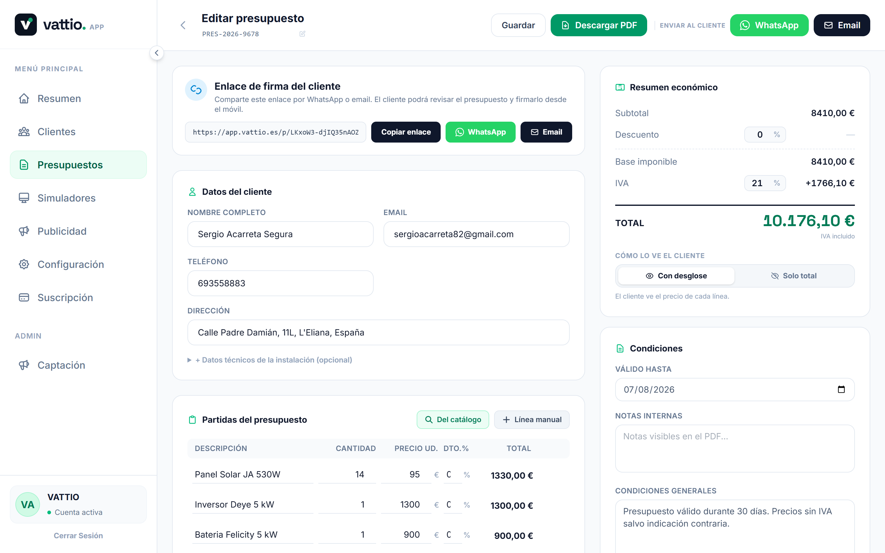Image resolution: width=885 pixels, height=553 pixels.
Task: Edit unit price 900 for Bateria Felicity
Action: 406,535
